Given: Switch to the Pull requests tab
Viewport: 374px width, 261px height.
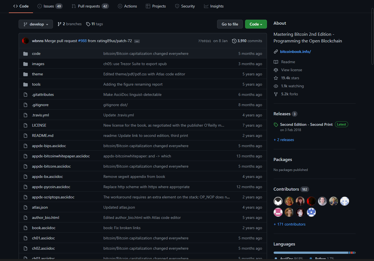Looking at the screenshot, I should pyautogui.click(x=90, y=6).
